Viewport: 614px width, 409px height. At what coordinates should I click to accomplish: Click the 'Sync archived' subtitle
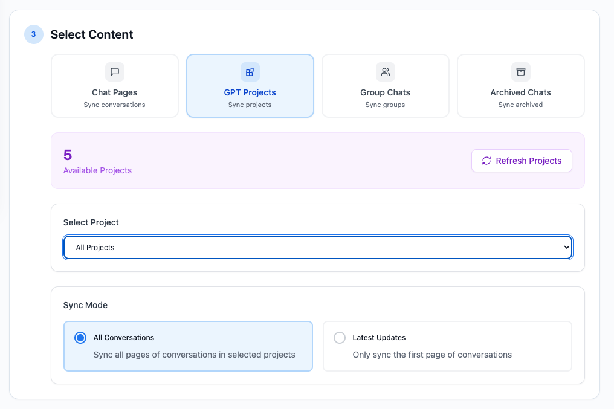point(520,105)
